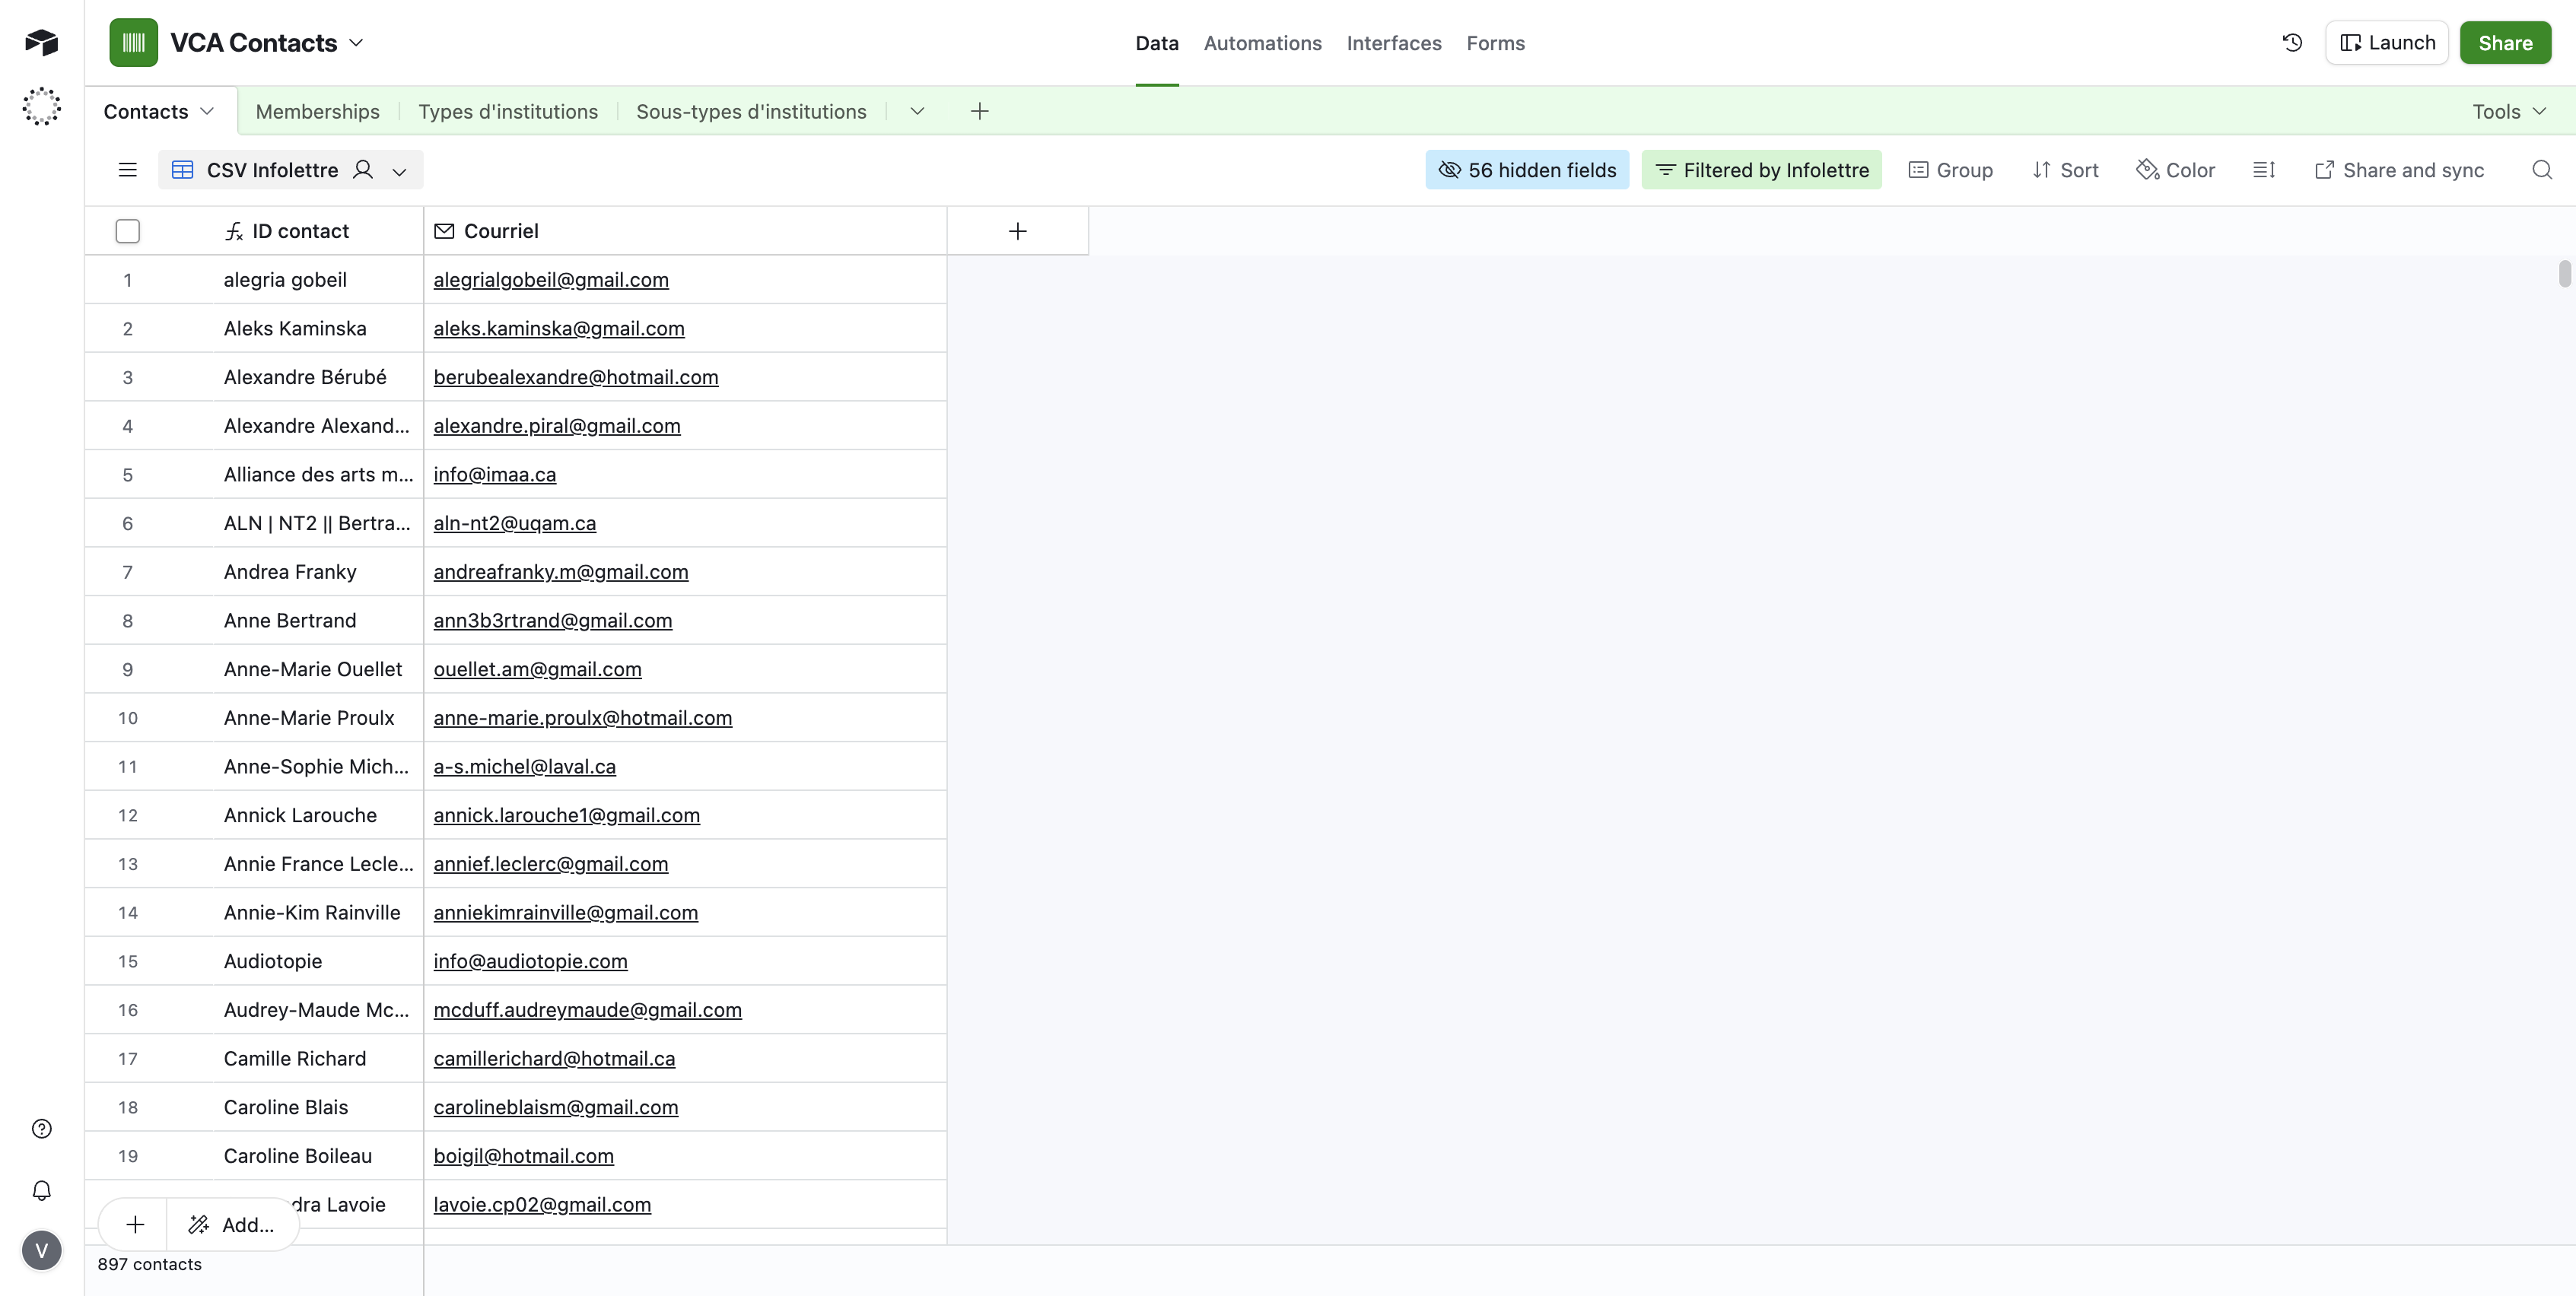Click the help question mark icon
The height and width of the screenshot is (1296, 2576).
pyautogui.click(x=42, y=1129)
